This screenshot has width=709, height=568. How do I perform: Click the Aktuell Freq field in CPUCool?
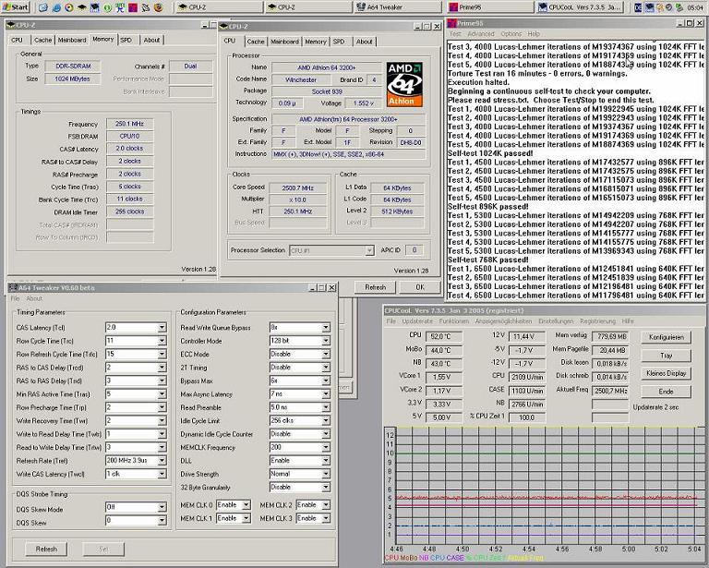[610, 391]
